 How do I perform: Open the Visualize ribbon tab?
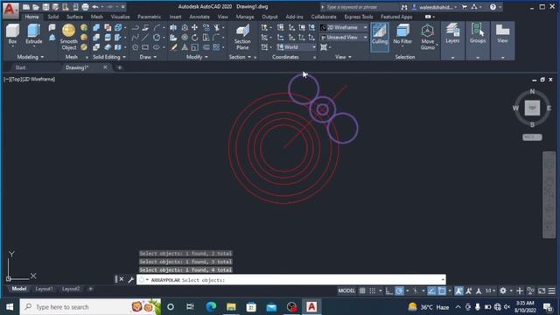coord(120,17)
